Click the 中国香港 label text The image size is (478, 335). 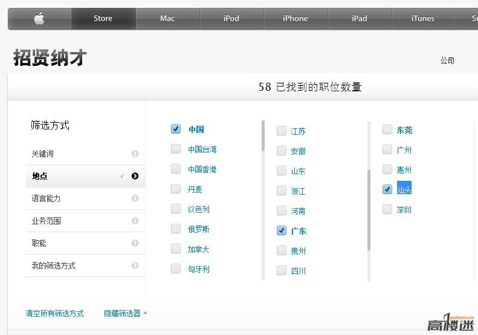pyautogui.click(x=202, y=169)
